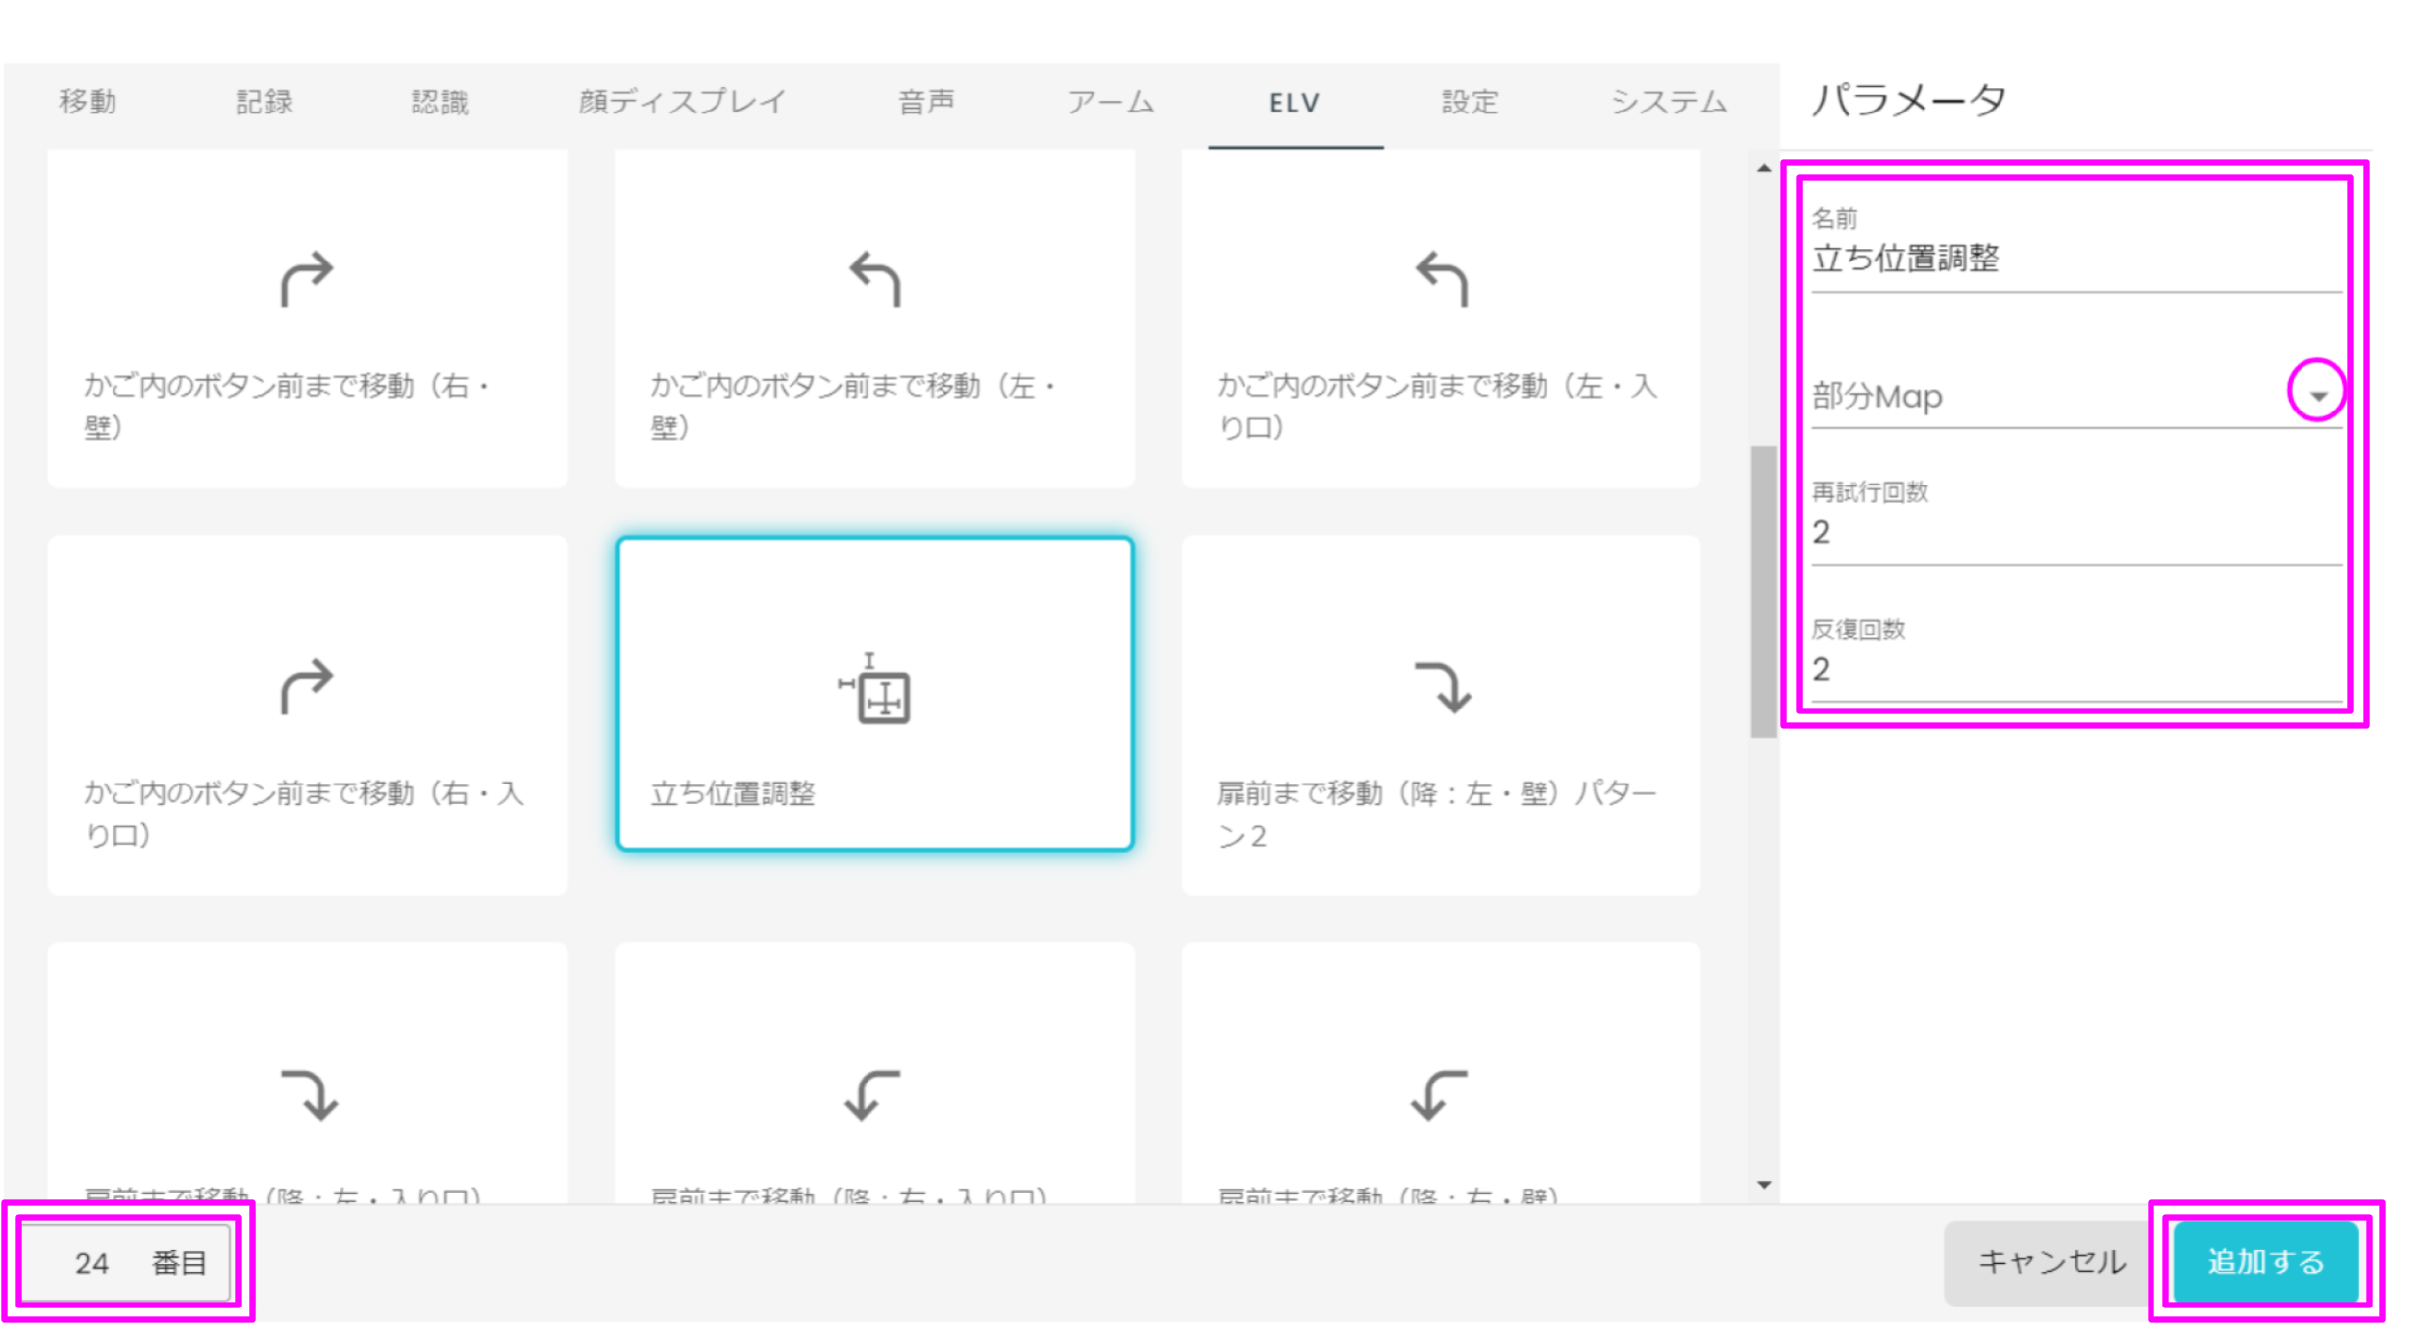This screenshot has width=2415, height=1344.
Task: Click the 名前 text field
Action: 1974,259
